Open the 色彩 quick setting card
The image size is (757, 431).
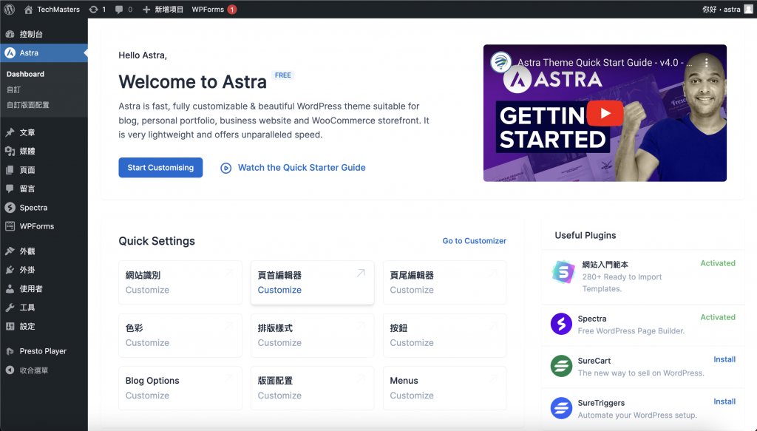[x=180, y=336]
